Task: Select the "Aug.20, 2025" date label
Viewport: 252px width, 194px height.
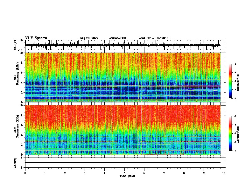Action: pos(89,38)
